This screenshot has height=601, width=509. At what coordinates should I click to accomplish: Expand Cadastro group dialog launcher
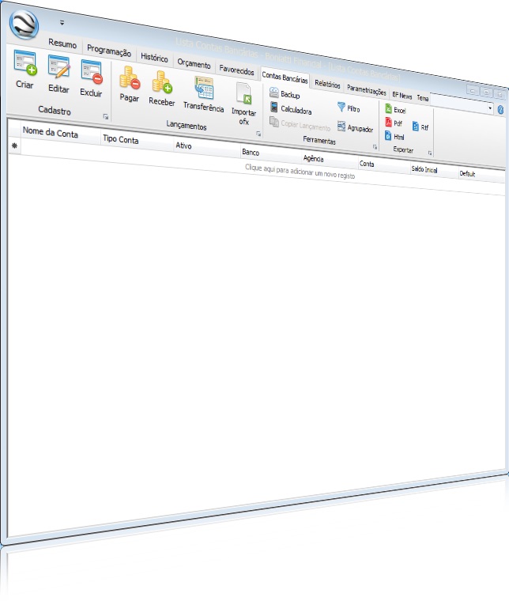pyautogui.click(x=106, y=116)
